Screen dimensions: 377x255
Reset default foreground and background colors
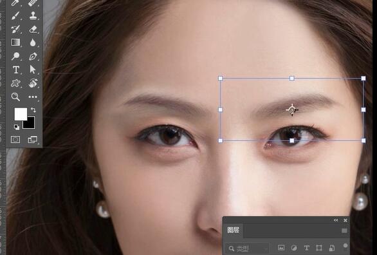tap(17, 127)
